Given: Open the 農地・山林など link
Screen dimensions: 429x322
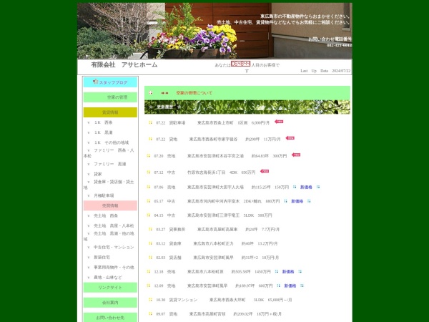Looking at the screenshot, I should pyautogui.click(x=108, y=278).
